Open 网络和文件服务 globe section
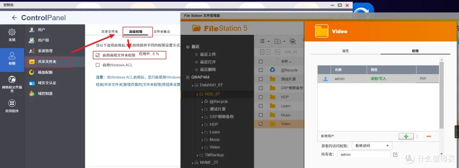The image size is (459, 168). [x=12, y=84]
